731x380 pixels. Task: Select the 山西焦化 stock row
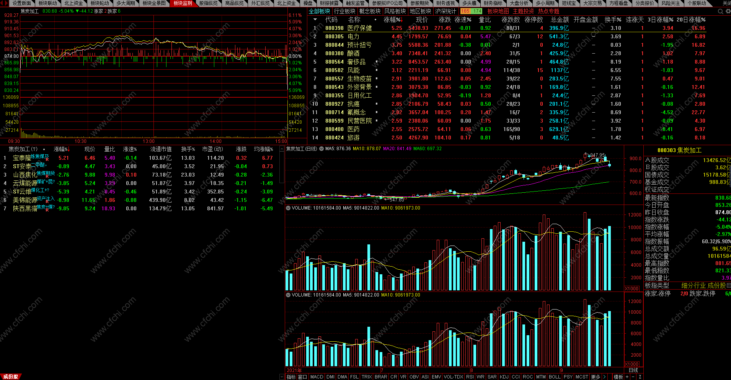tap(140, 175)
